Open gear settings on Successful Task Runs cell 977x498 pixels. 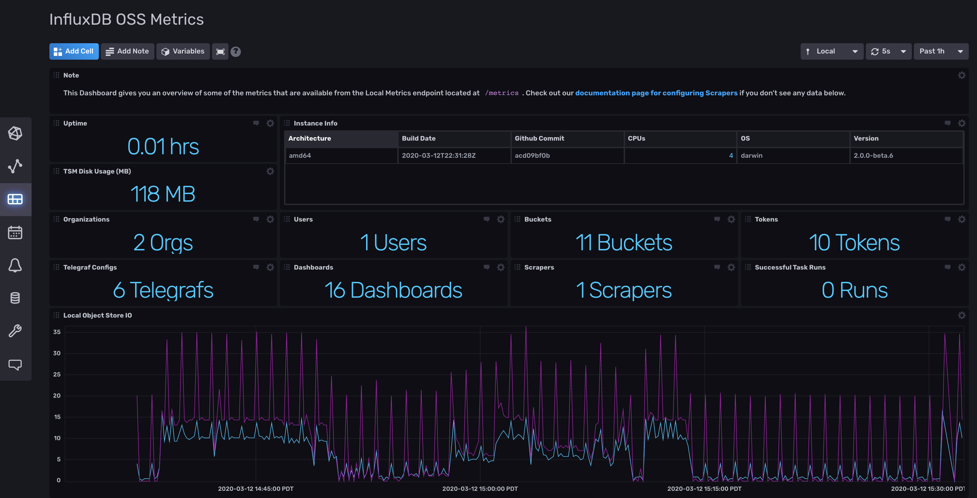point(962,268)
